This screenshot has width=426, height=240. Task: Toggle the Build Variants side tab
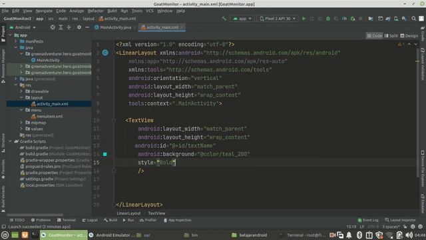point(3,199)
